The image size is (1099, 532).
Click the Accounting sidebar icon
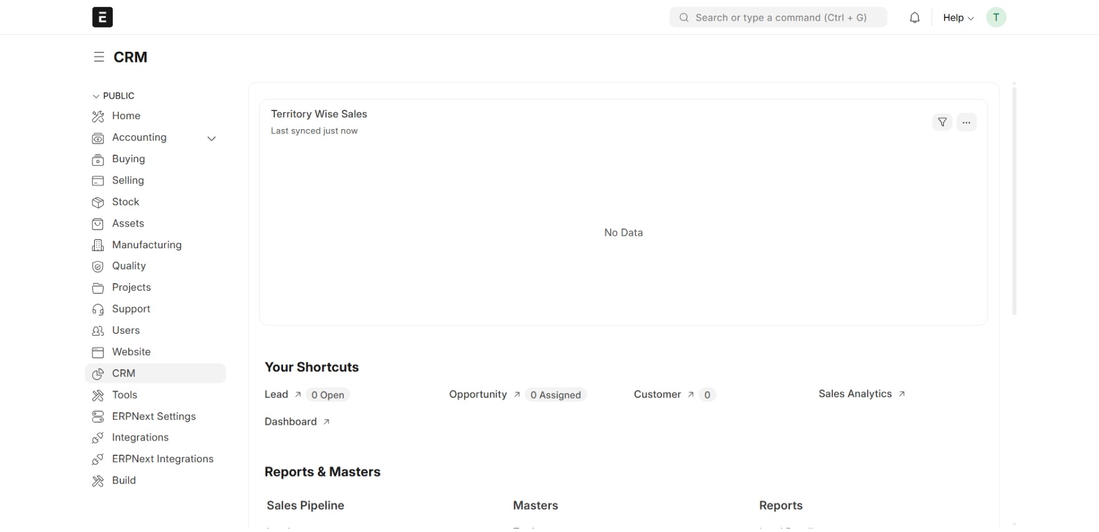pos(98,138)
